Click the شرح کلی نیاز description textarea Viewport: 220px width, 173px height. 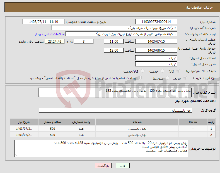115,92
